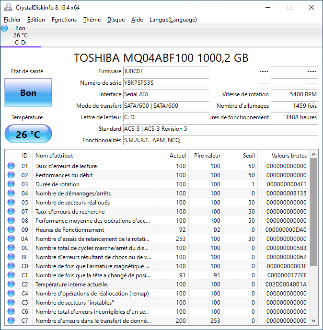
Task: Click scroll up arrow of attribute list
Action: pyautogui.click(x=313, y=154)
